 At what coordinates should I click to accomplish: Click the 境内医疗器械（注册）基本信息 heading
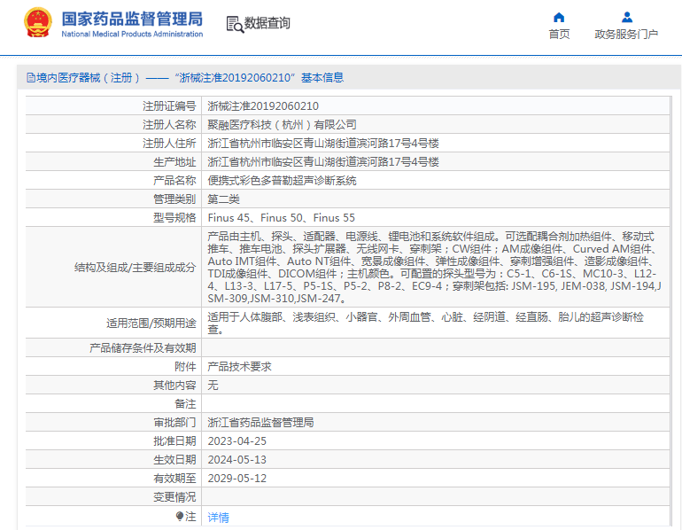coord(190,78)
